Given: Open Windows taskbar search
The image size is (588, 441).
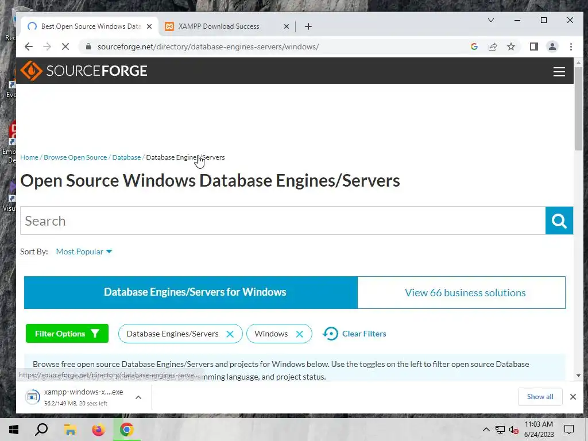Looking at the screenshot, I should [x=41, y=430].
